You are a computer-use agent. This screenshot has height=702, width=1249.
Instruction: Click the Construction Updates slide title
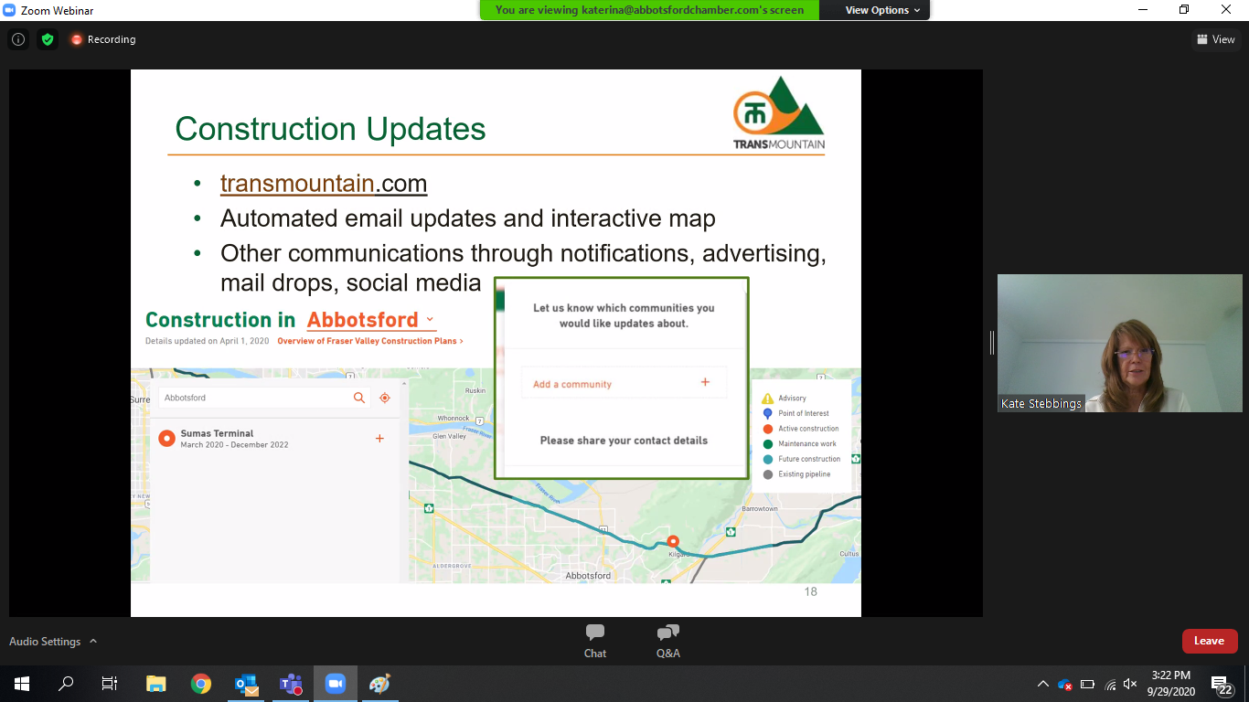coord(330,129)
